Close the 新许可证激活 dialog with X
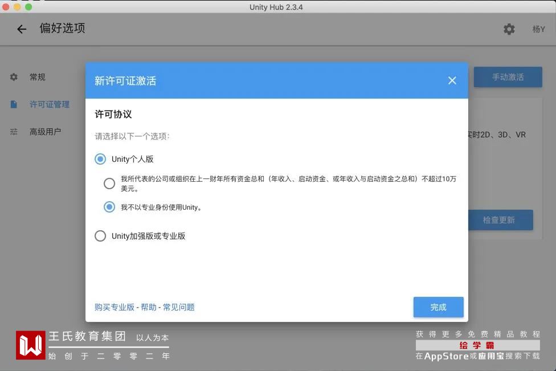This screenshot has height=371, width=556. 452,80
